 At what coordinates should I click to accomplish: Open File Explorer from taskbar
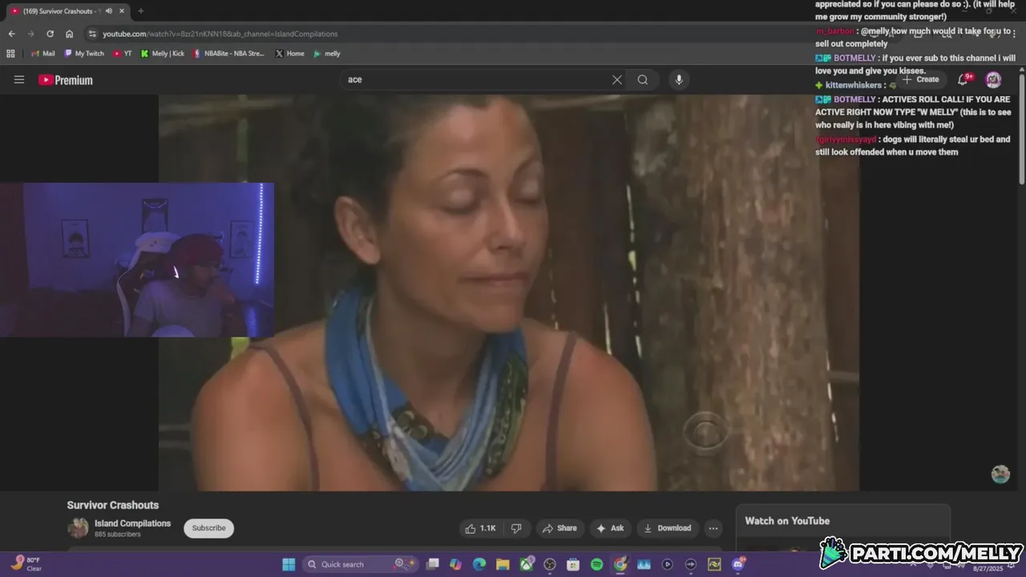pyautogui.click(x=503, y=564)
